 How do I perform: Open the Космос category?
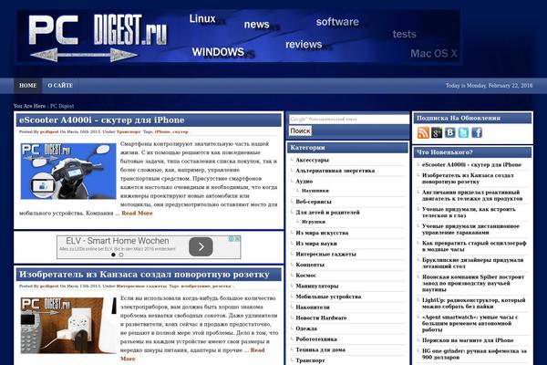point(305,276)
